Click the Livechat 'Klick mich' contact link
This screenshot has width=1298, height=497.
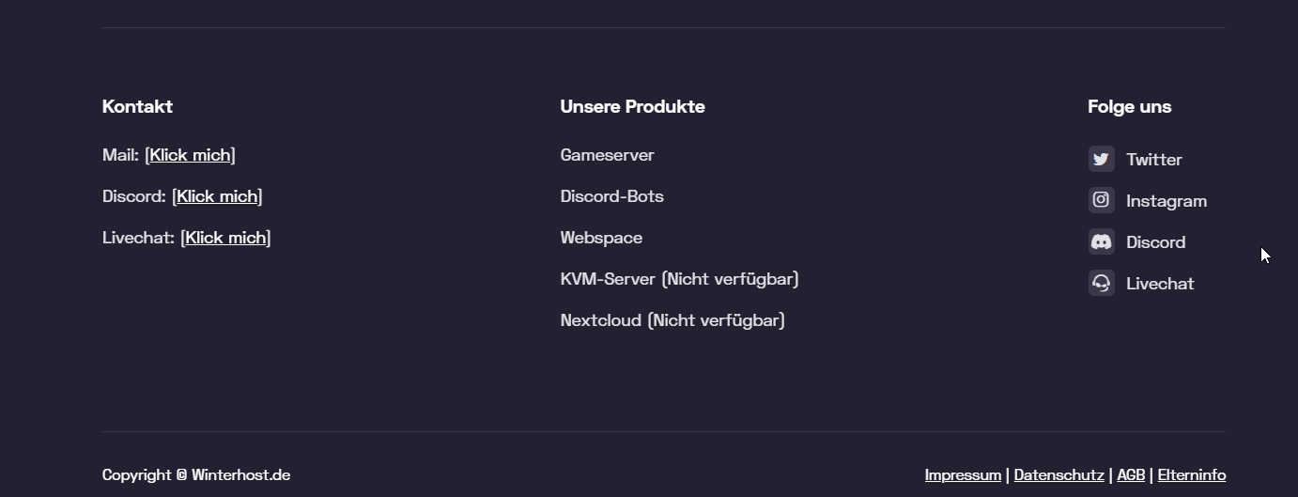225,238
